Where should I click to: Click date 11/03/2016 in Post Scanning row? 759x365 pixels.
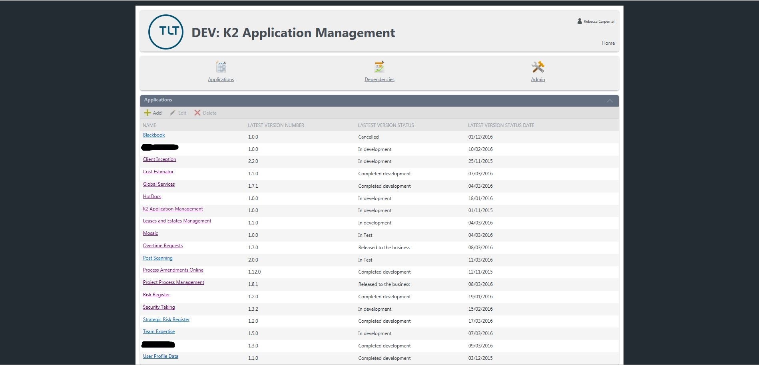point(480,260)
